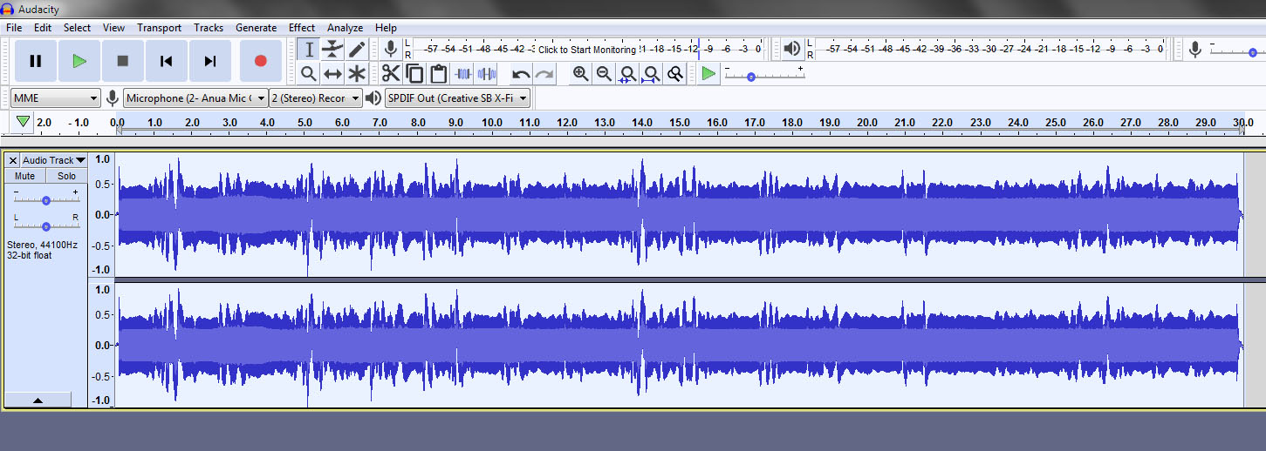The width and height of the screenshot is (1266, 451).
Task: Adjust the playback speed slider
Action: [x=764, y=75]
